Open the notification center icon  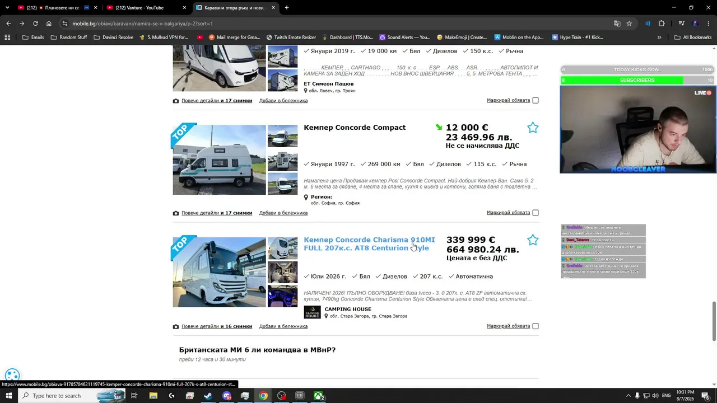pyautogui.click(x=705, y=396)
